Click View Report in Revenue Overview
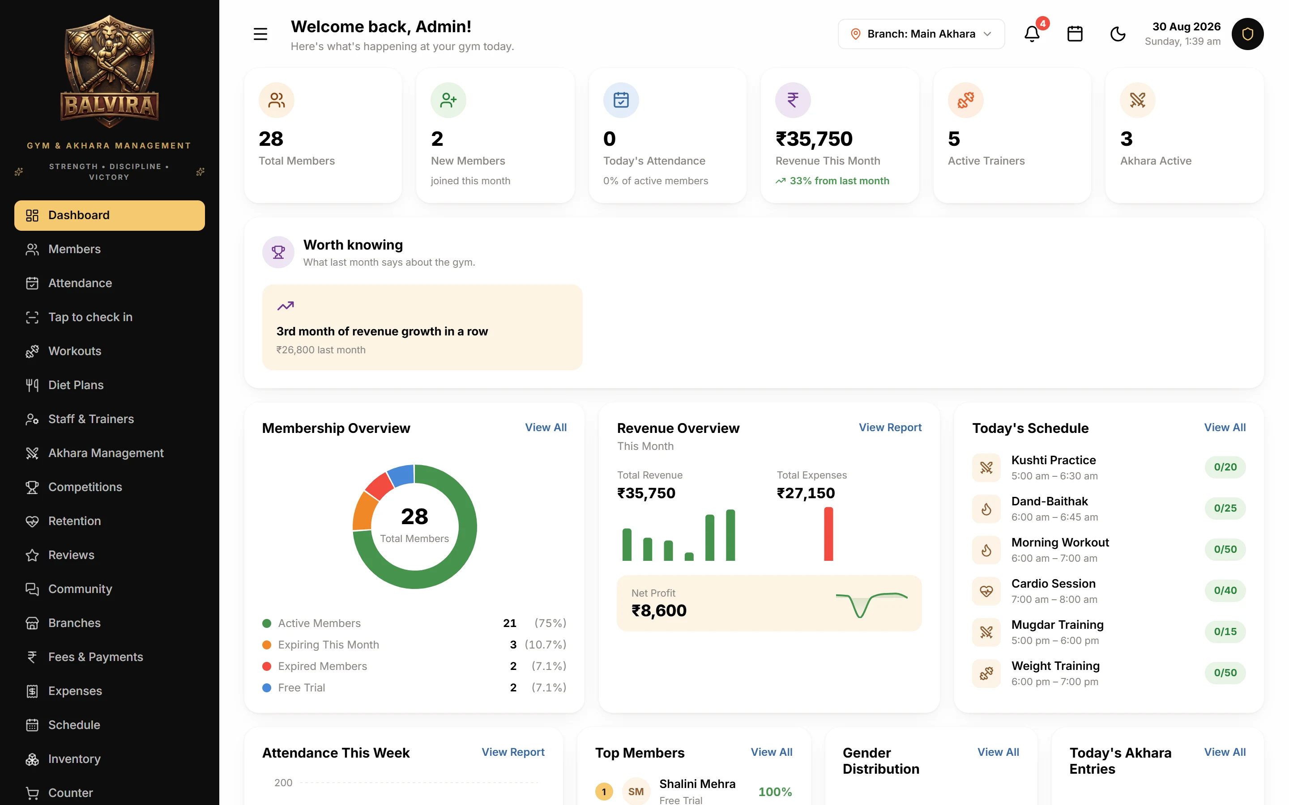The width and height of the screenshot is (1289, 805). point(890,428)
